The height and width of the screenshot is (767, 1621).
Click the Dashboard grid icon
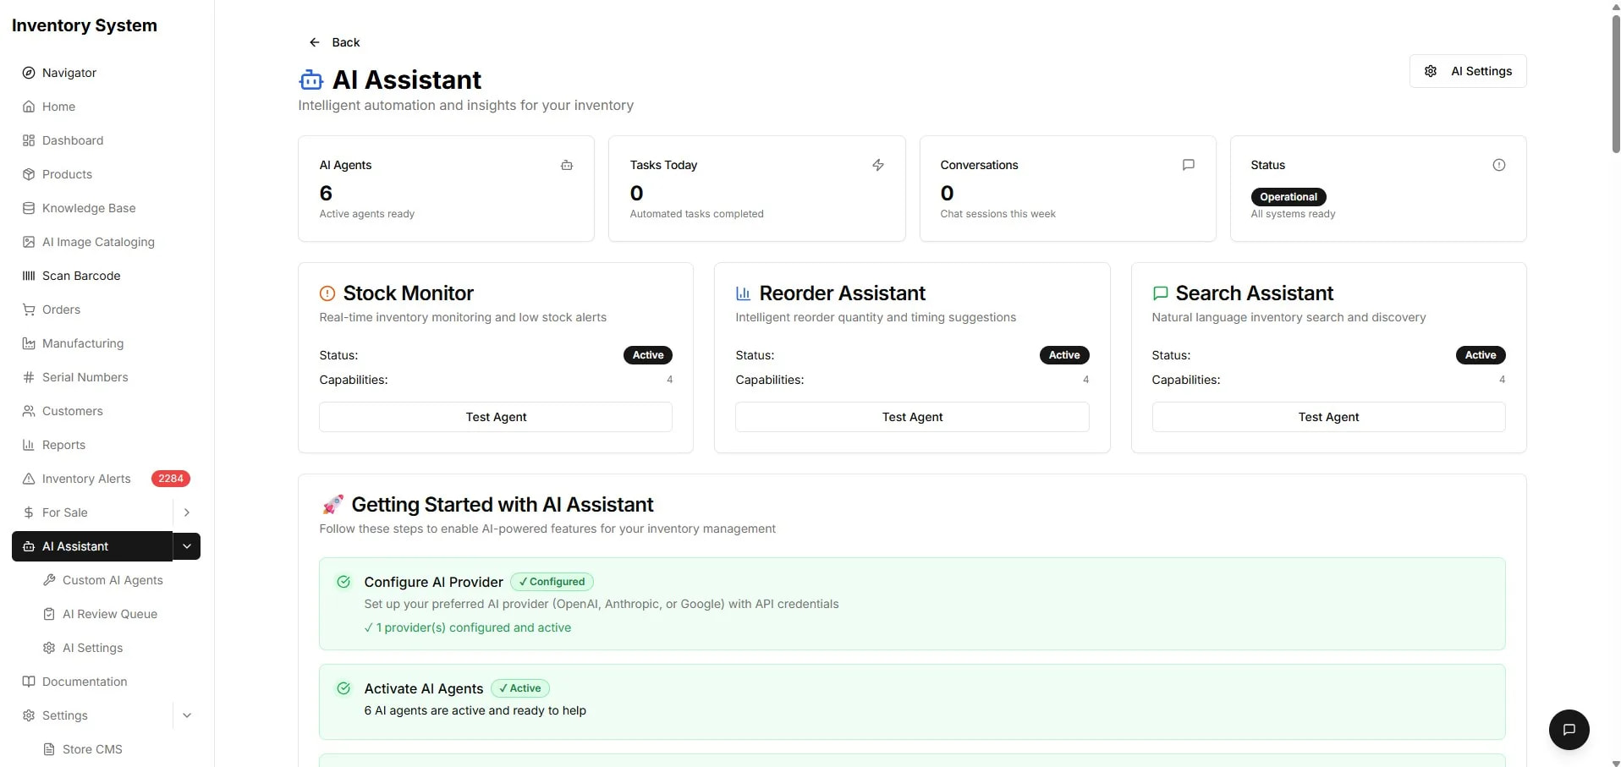pyautogui.click(x=29, y=140)
